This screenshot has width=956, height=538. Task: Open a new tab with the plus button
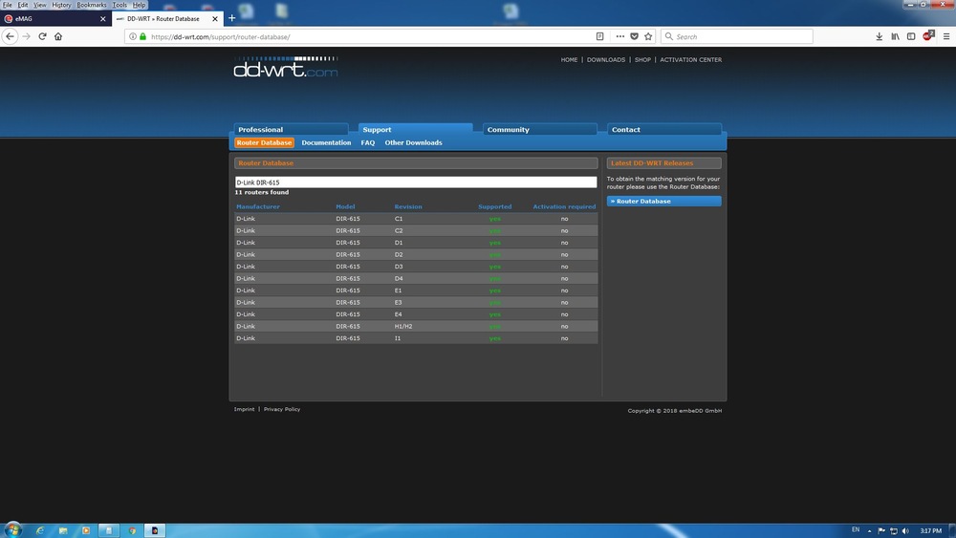(x=231, y=18)
